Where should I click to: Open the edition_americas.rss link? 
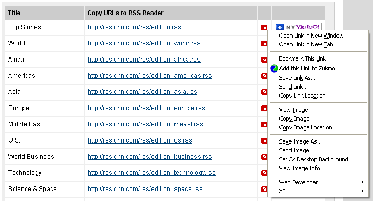pos(150,76)
